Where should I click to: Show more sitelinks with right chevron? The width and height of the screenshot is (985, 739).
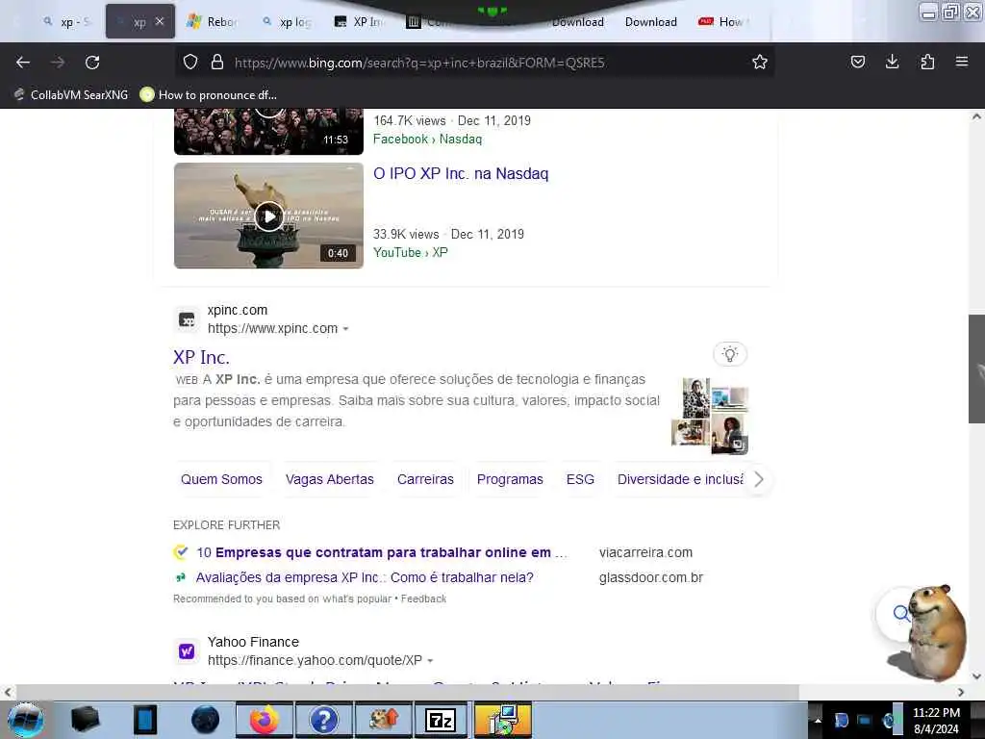759,479
